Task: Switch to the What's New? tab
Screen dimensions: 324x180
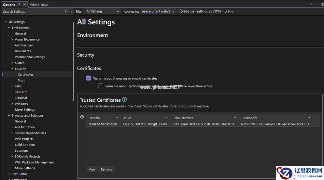Action: (39, 5)
